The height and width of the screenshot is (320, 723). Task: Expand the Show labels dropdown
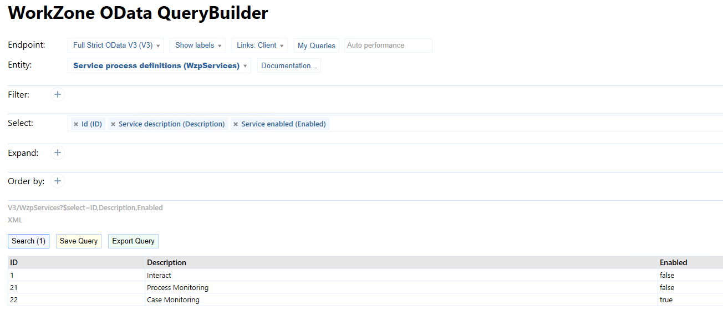pos(197,45)
